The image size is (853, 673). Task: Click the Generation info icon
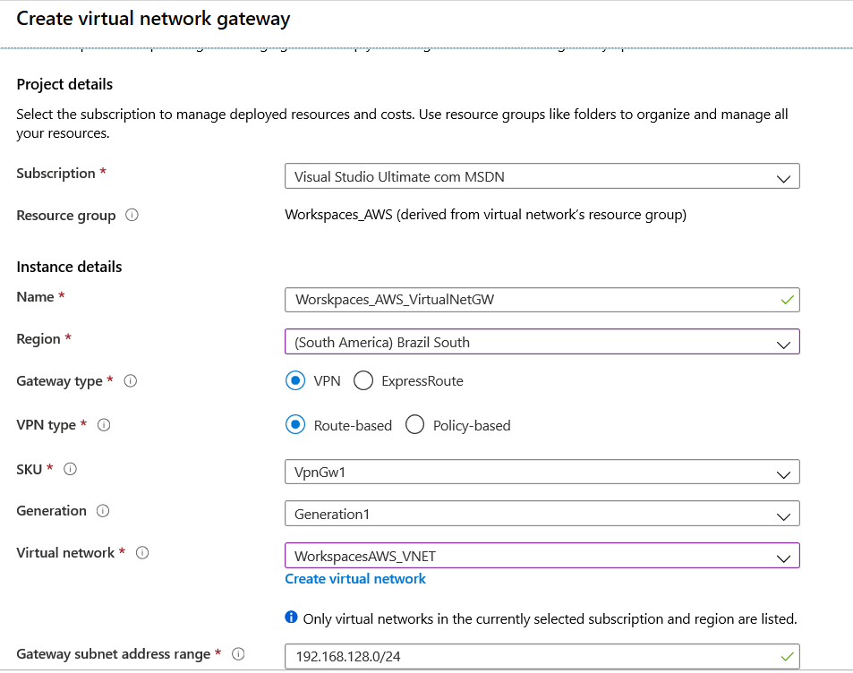102,511
